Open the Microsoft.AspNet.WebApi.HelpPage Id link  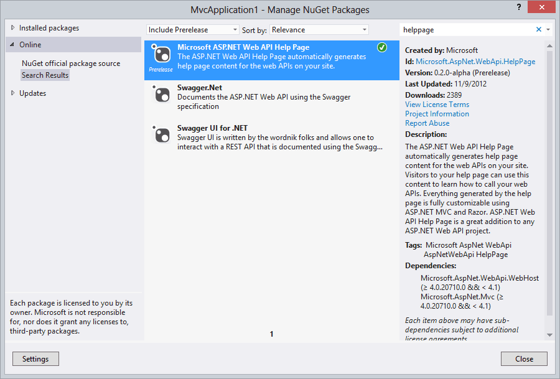[x=475, y=62]
